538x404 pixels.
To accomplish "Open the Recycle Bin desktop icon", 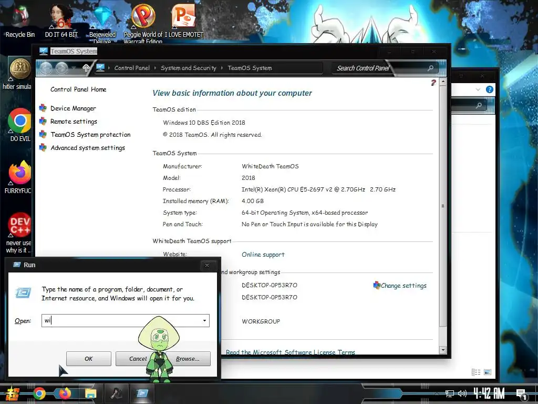I will tap(20, 21).
